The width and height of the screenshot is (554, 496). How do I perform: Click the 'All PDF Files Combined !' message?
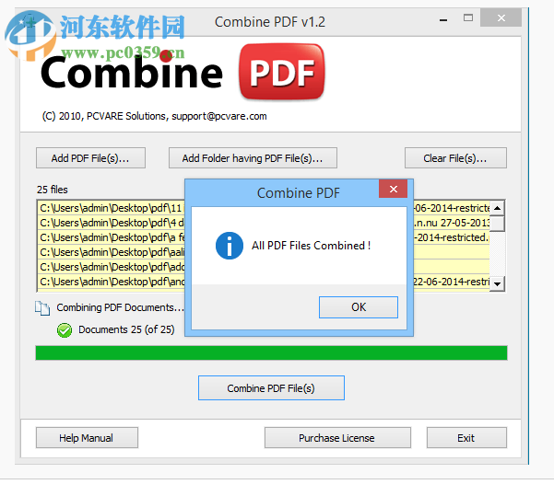tap(311, 246)
